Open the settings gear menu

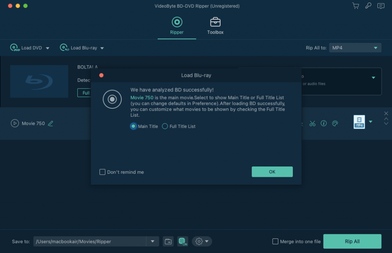point(202,242)
